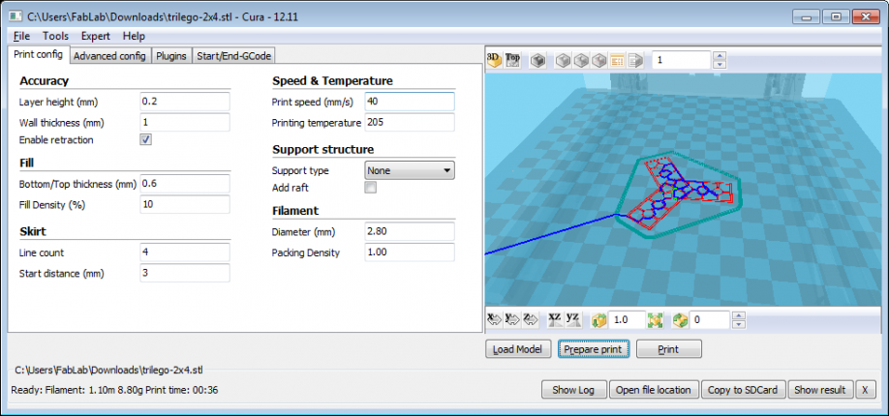
Task: Click the layer number field showing 1
Action: (x=682, y=60)
